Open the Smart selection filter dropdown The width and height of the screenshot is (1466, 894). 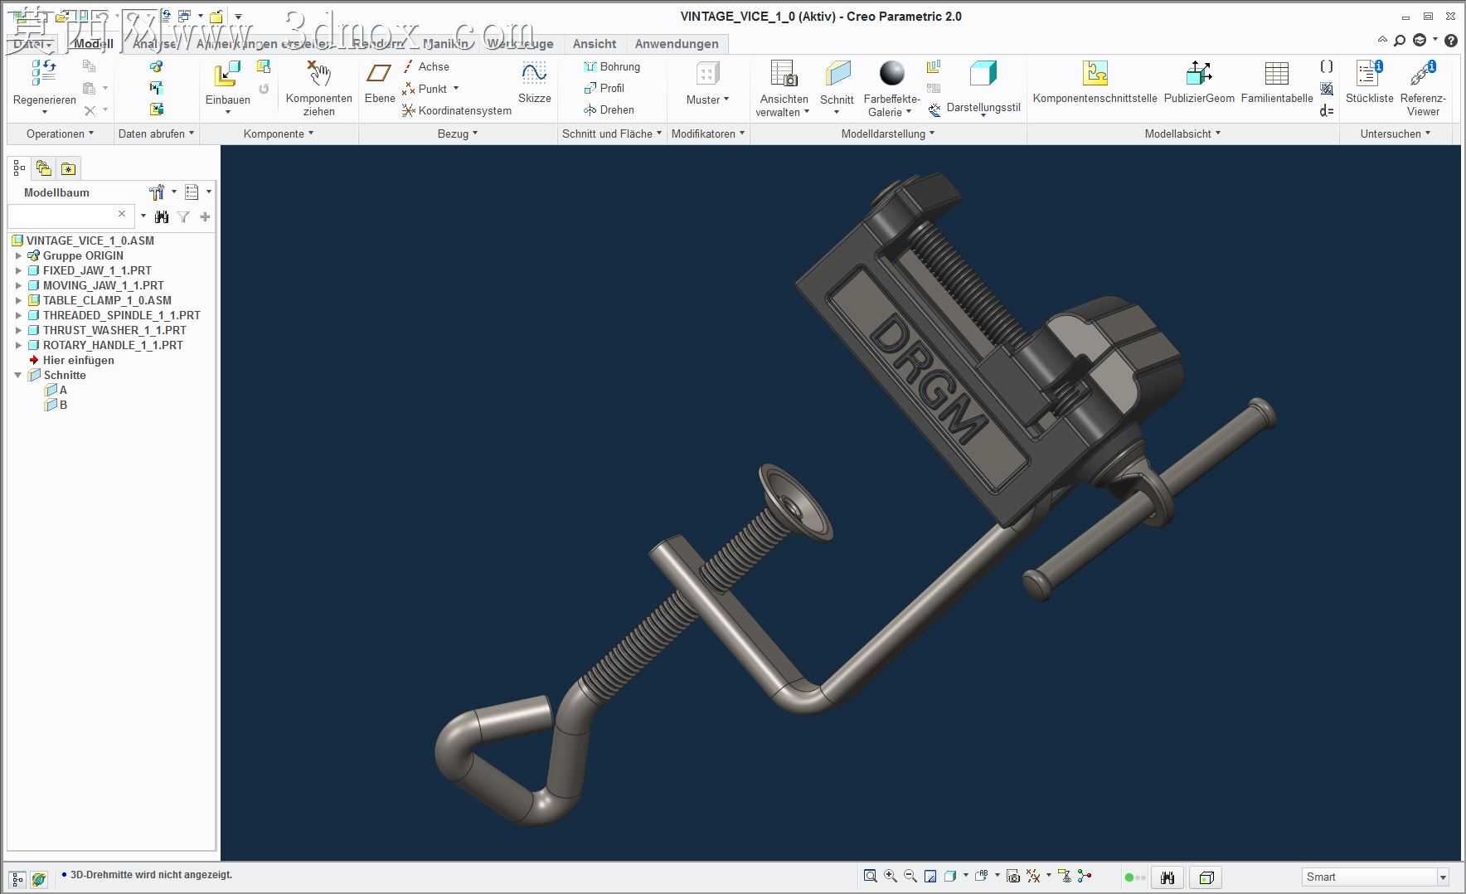coord(1443,877)
